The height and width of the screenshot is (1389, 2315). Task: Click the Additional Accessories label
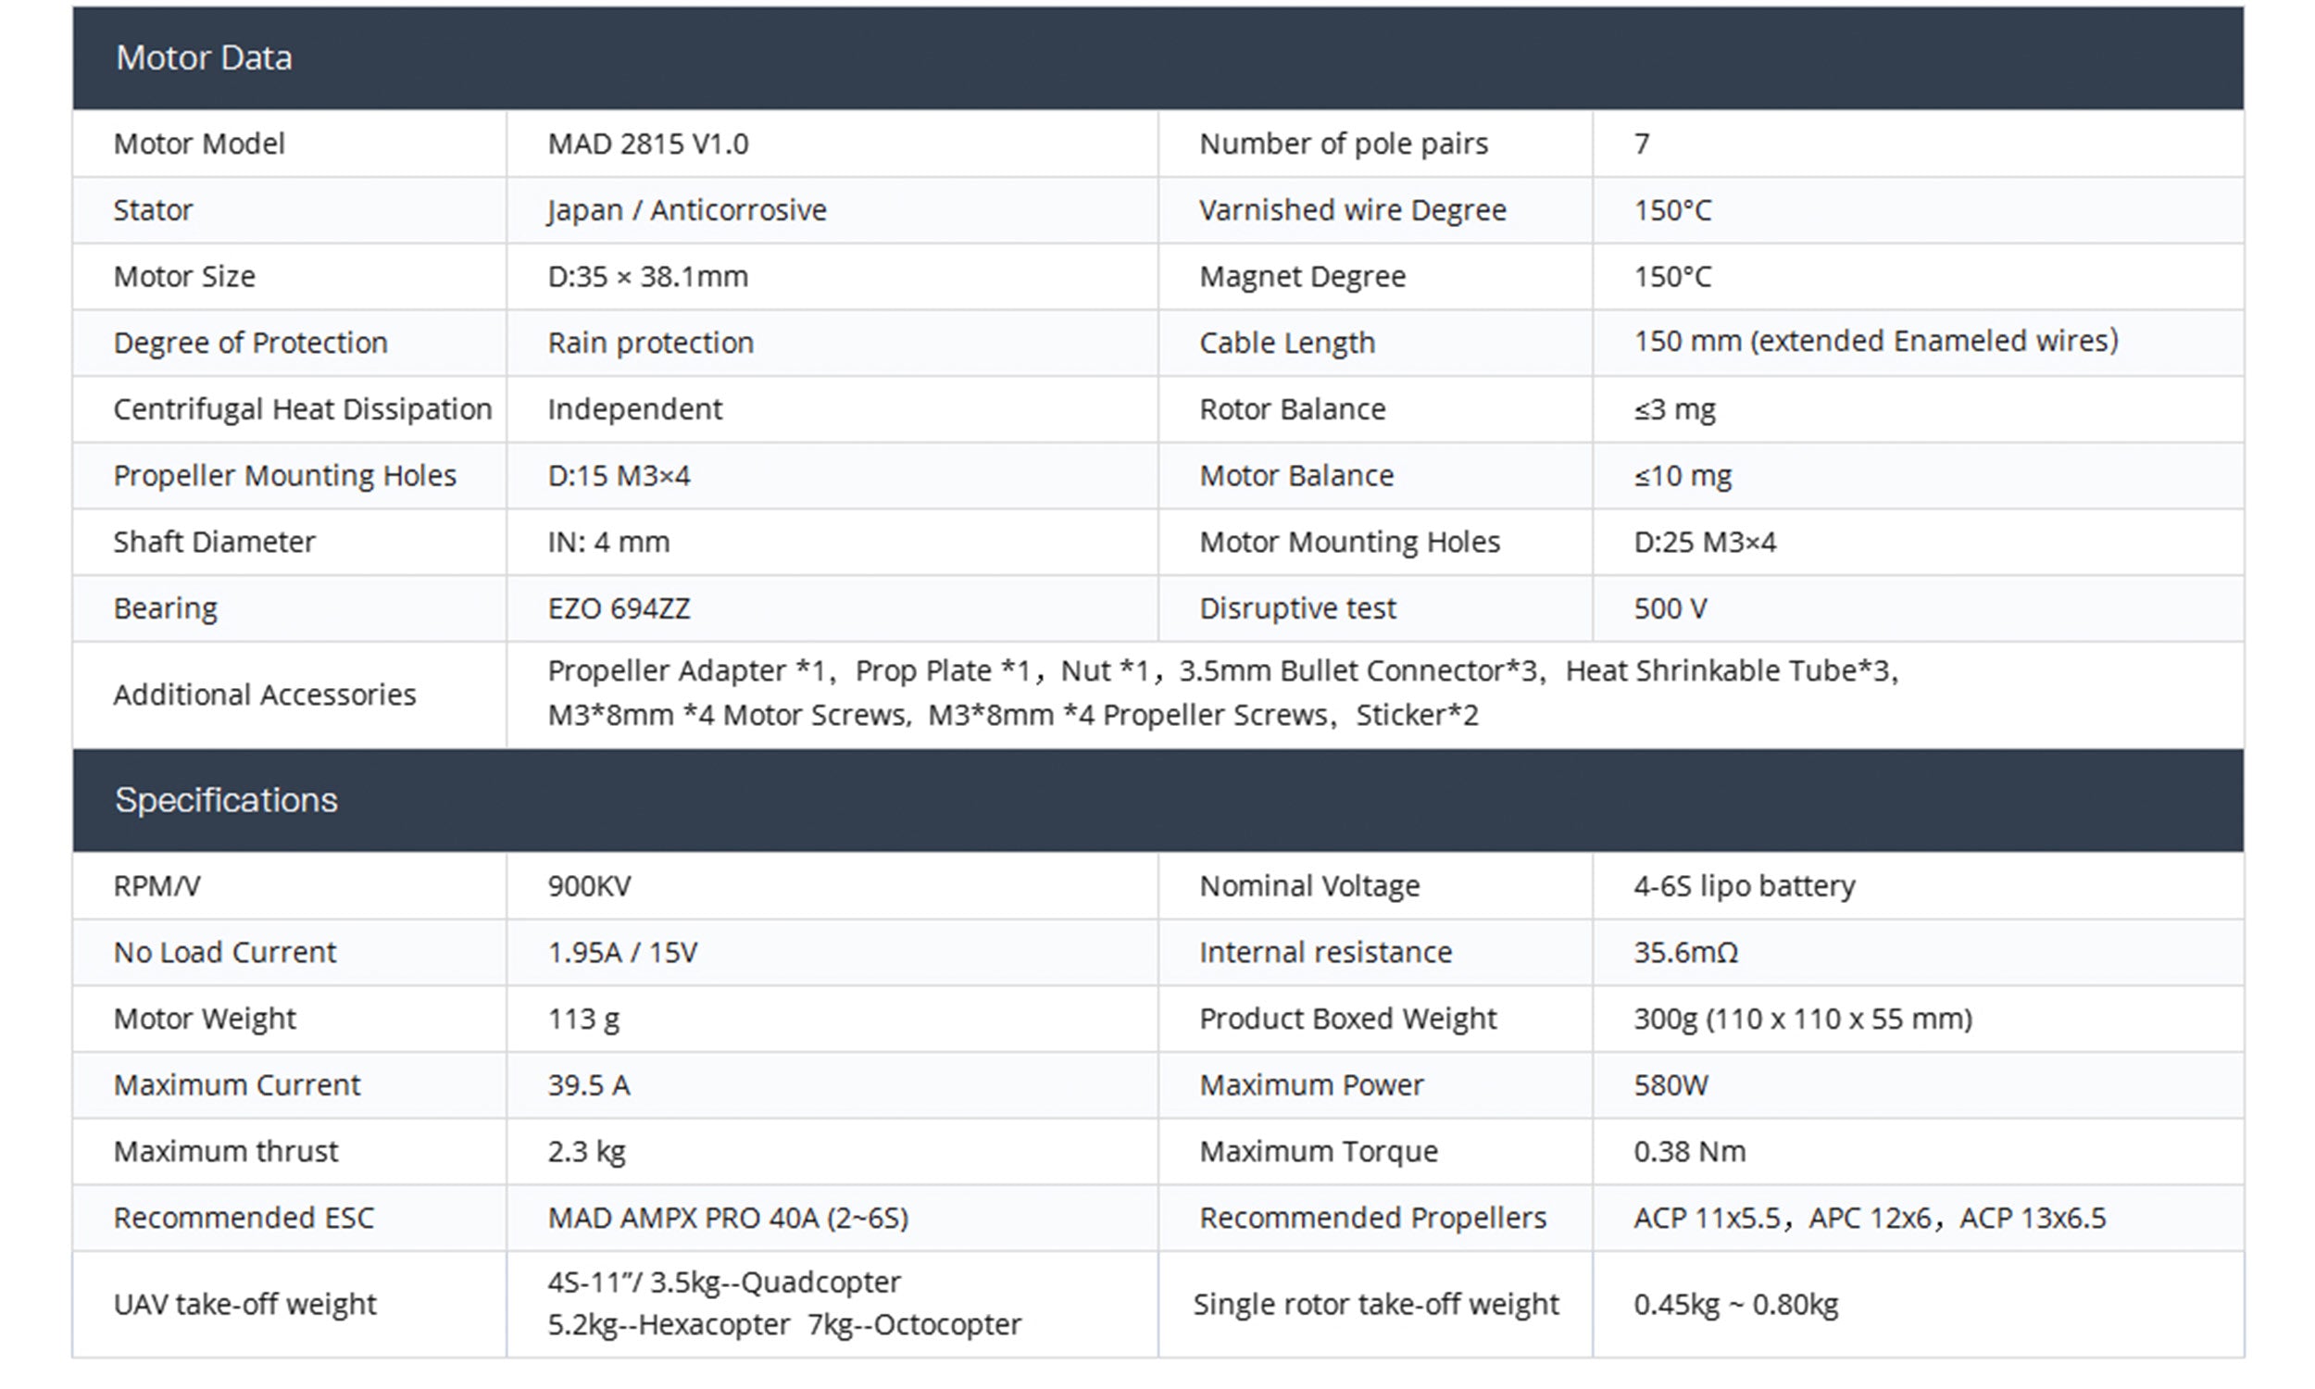point(265,695)
